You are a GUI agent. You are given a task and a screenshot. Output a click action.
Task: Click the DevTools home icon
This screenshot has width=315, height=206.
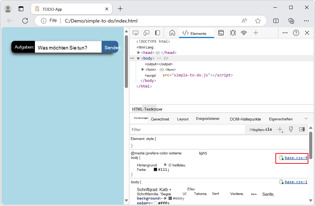[x=172, y=33]
